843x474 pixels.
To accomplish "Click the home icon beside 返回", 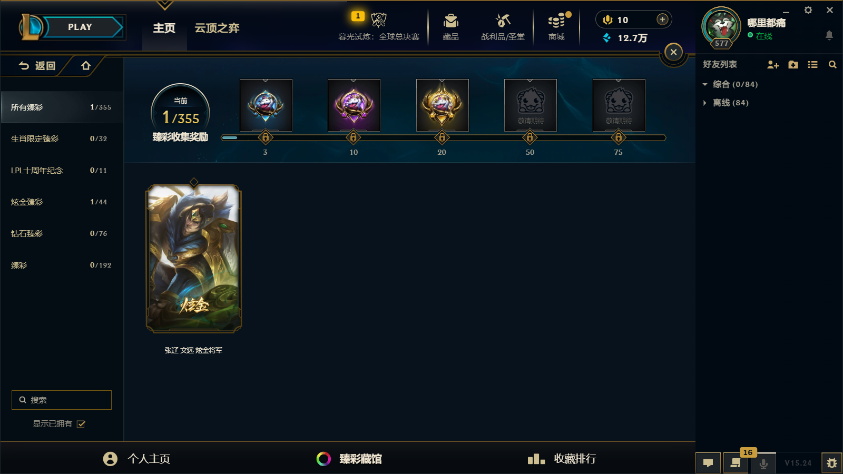I will (86, 66).
